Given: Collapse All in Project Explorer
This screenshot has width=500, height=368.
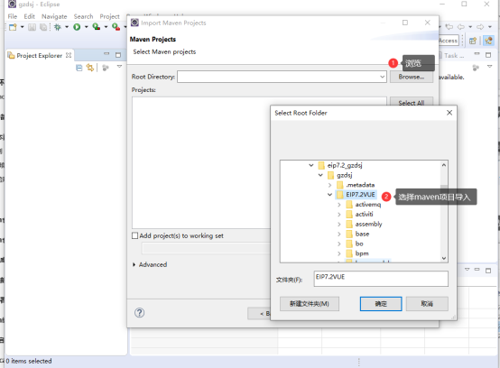Looking at the screenshot, I should pos(79,68).
